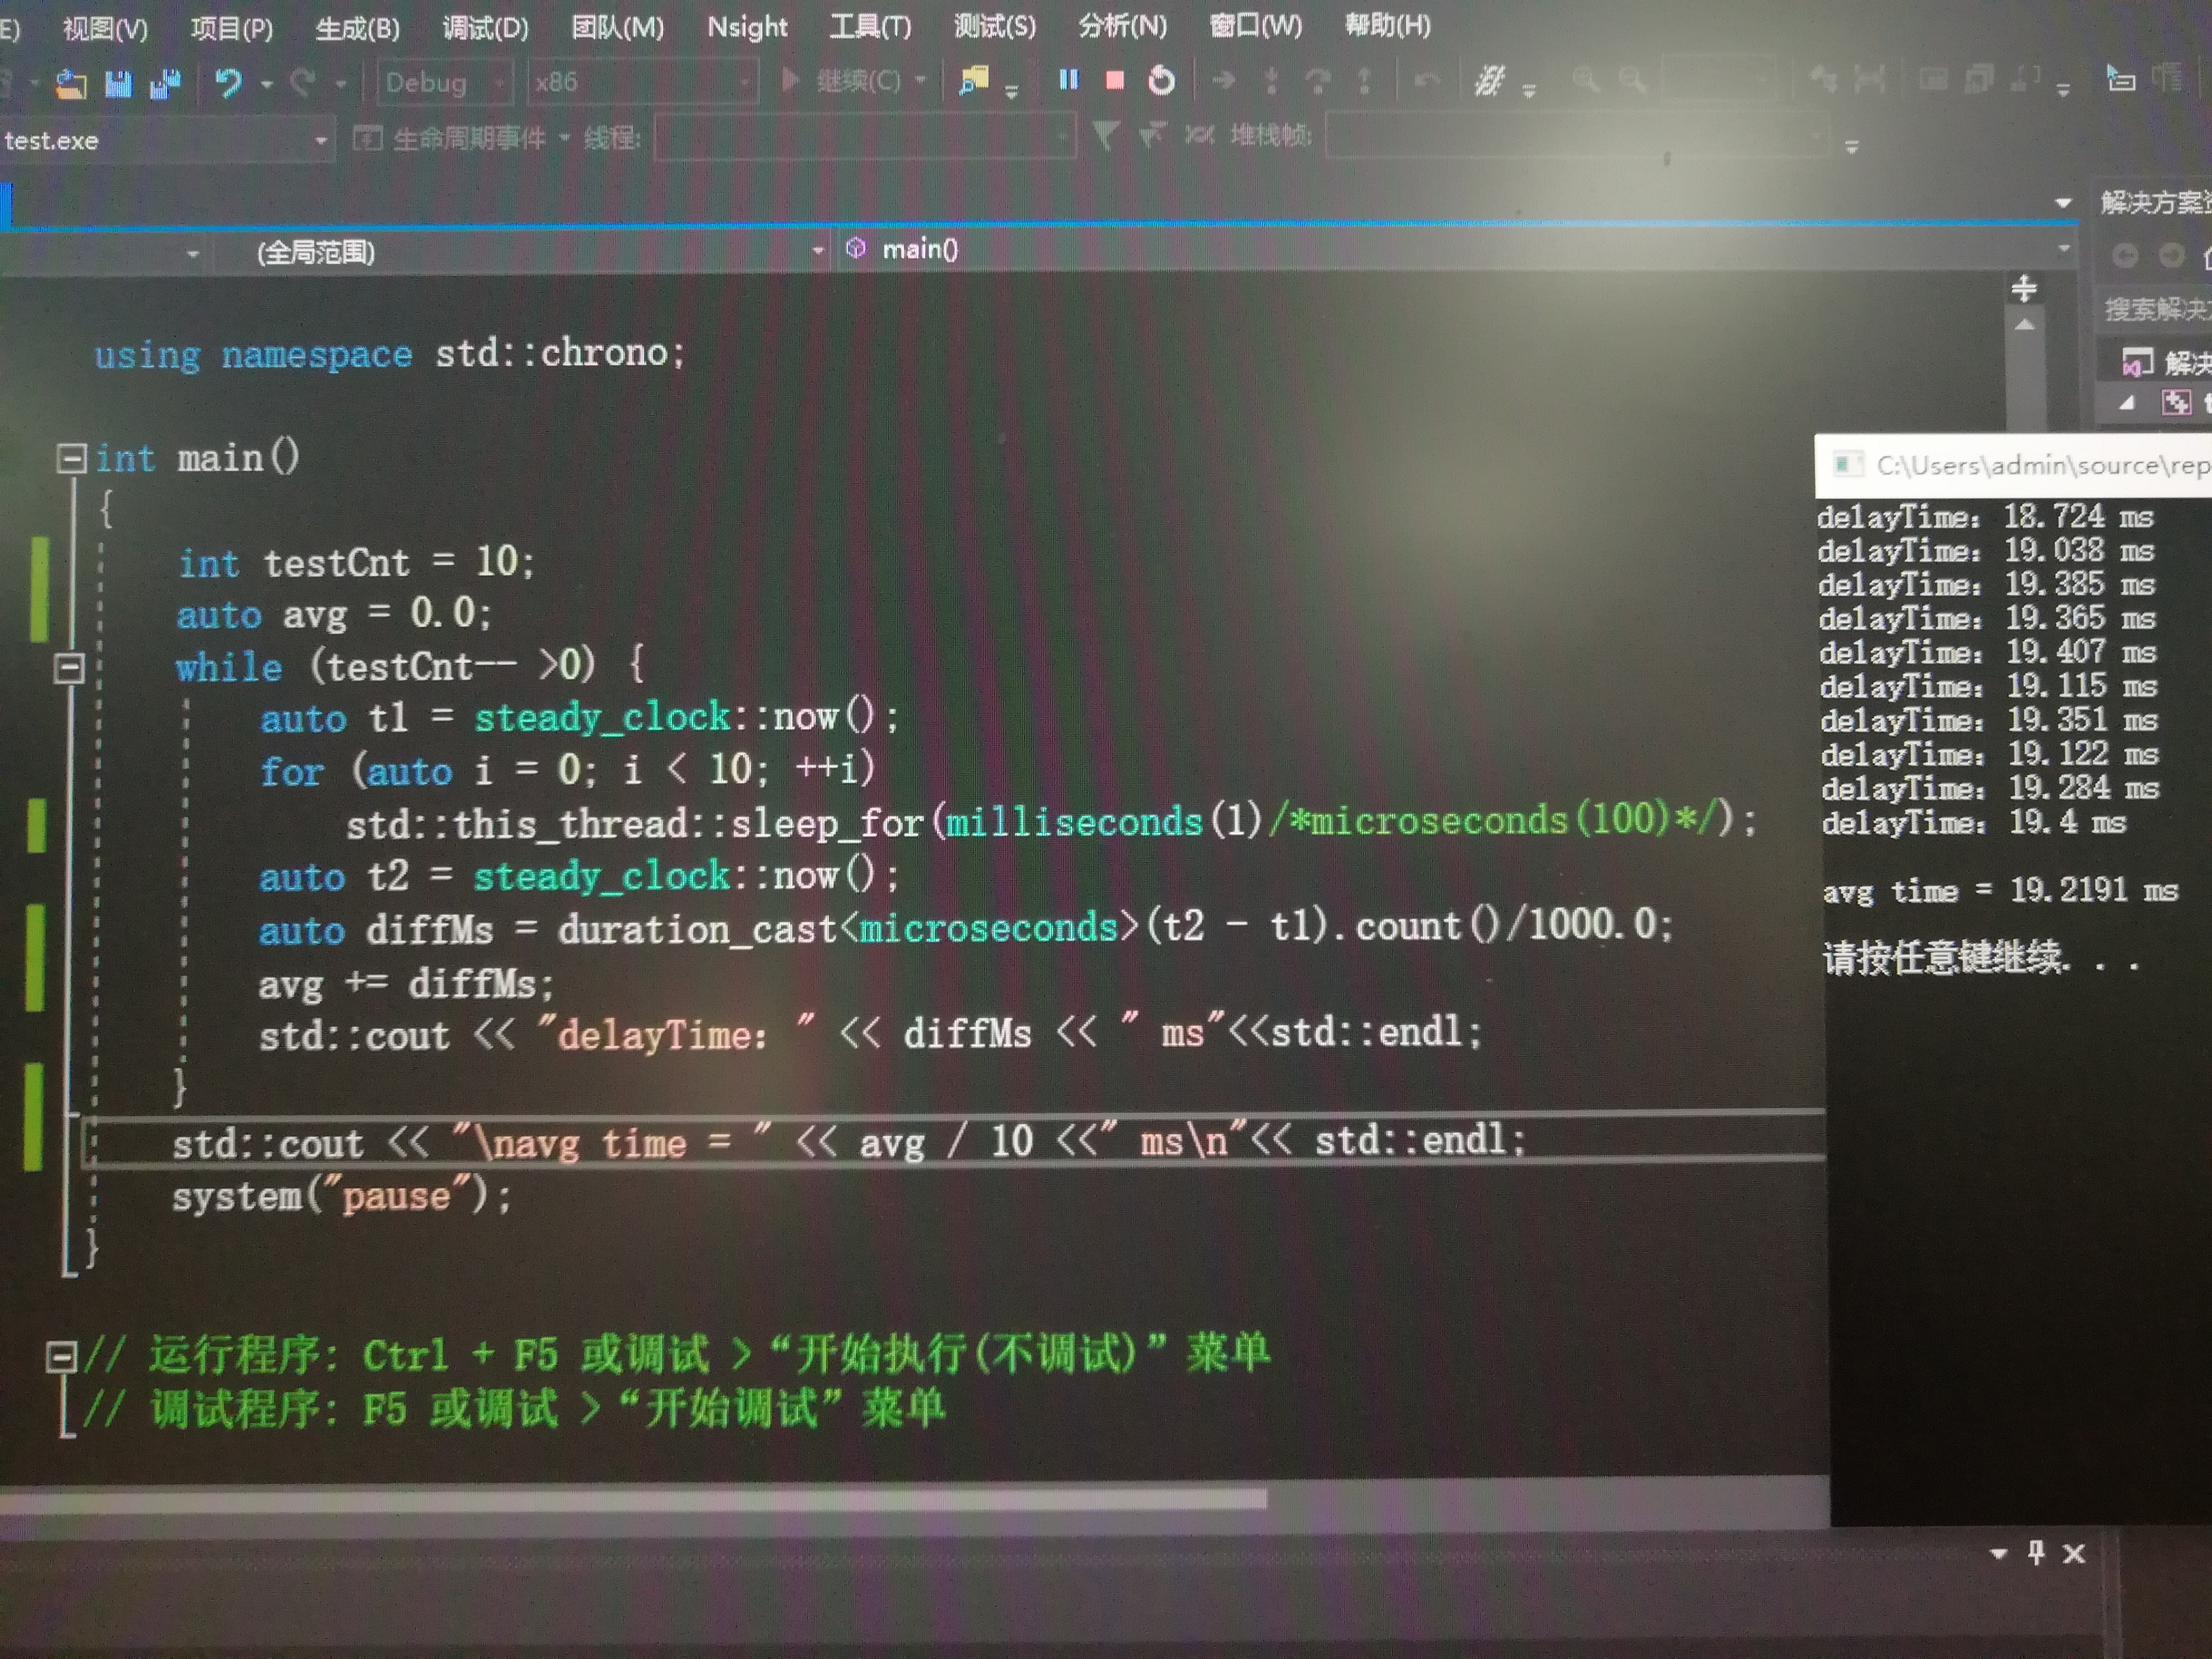The height and width of the screenshot is (1659, 2212).
Task: Collapse the main() function outline box
Action: click(x=71, y=459)
